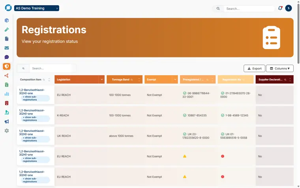This screenshot has width=300, height=188.
Task: Click green check beside 01-2119493070-28-0000
Action: pyautogui.click(x=223, y=93)
